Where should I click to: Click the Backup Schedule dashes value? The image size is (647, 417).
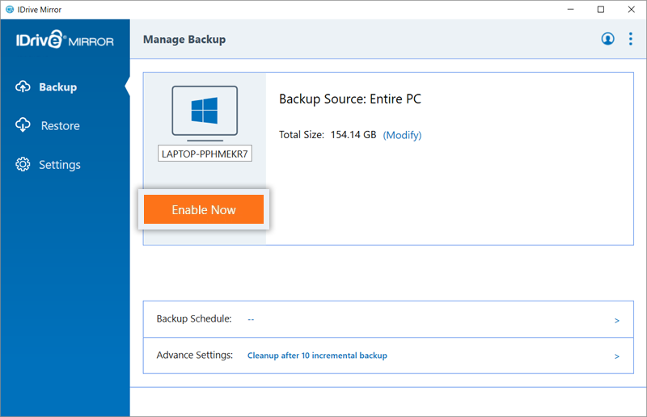coord(251,319)
